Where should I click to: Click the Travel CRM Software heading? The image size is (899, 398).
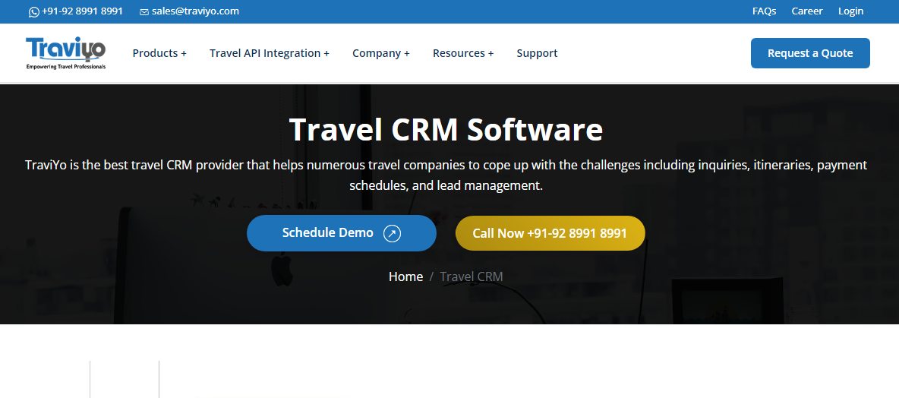pos(446,130)
